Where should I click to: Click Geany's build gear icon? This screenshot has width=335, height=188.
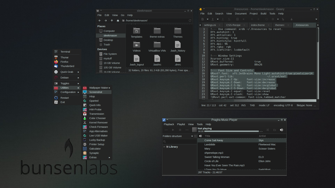pos(273,19)
